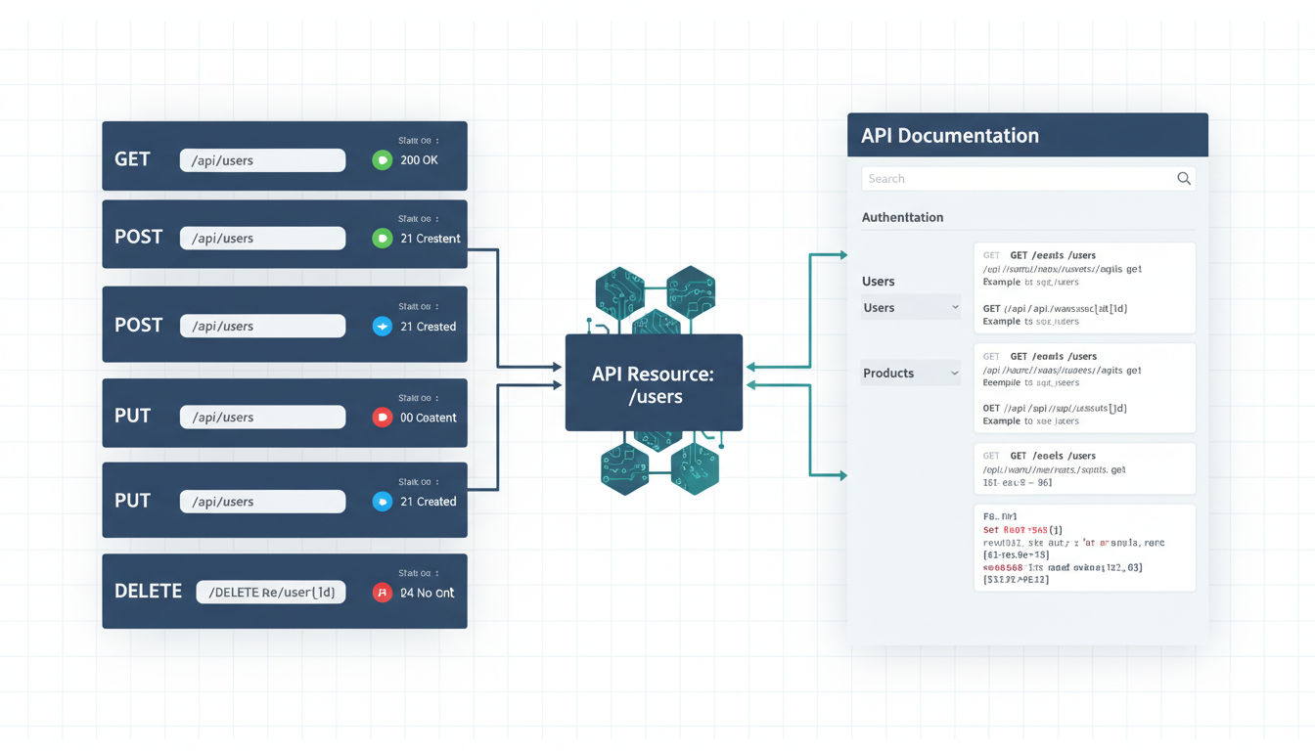Select the Users sidebar heading
This screenshot has width=1315, height=751.
click(878, 281)
